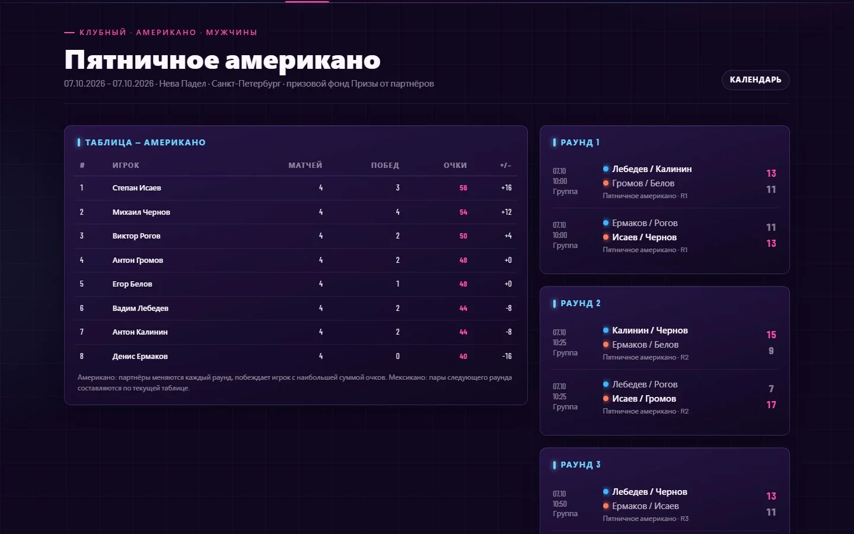Click score 9 of Ермаков / Белов
Image resolution: width=854 pixels, height=534 pixels.
(771, 351)
